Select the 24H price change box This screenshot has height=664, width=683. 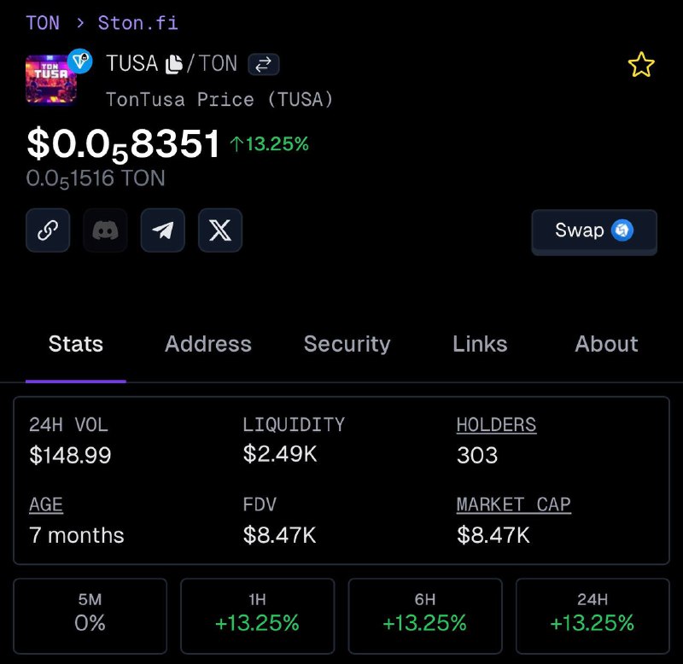tap(593, 616)
